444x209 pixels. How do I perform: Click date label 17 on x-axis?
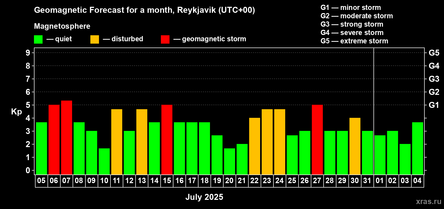(192, 181)
